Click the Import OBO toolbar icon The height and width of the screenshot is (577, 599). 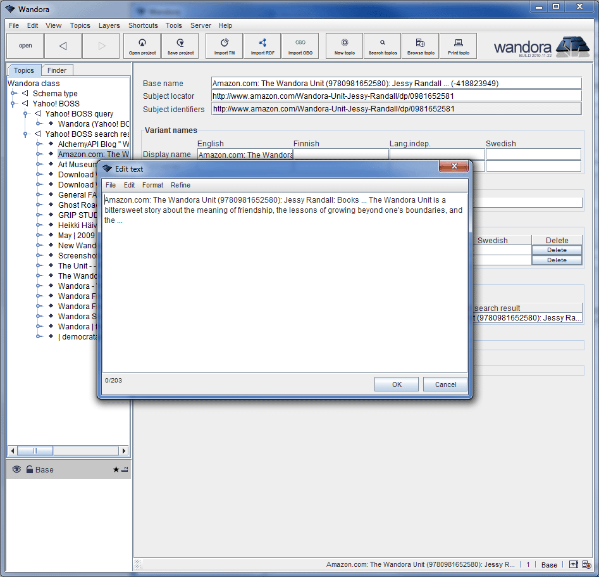coord(300,46)
